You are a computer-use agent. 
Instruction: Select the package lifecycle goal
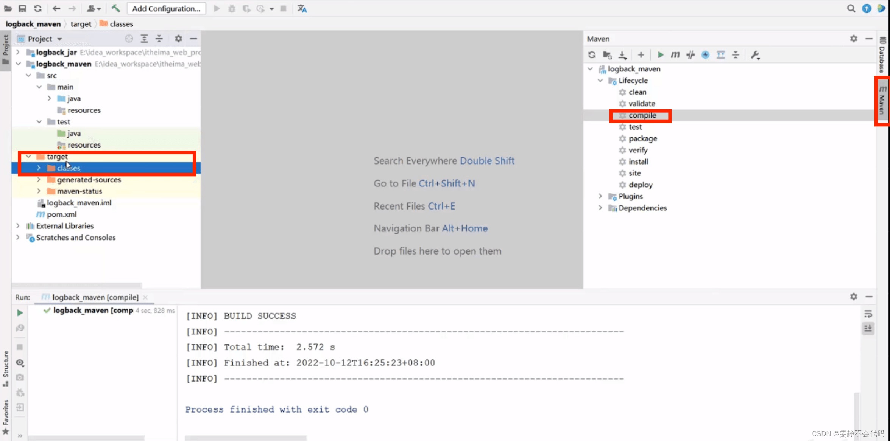(642, 138)
